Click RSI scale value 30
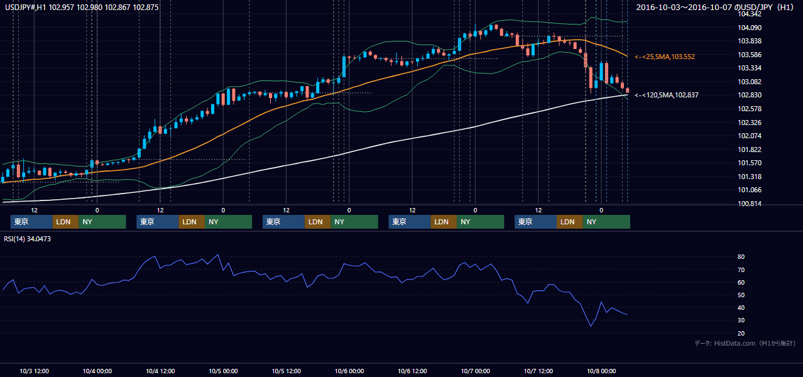Image resolution: width=803 pixels, height=377 pixels. [741, 320]
